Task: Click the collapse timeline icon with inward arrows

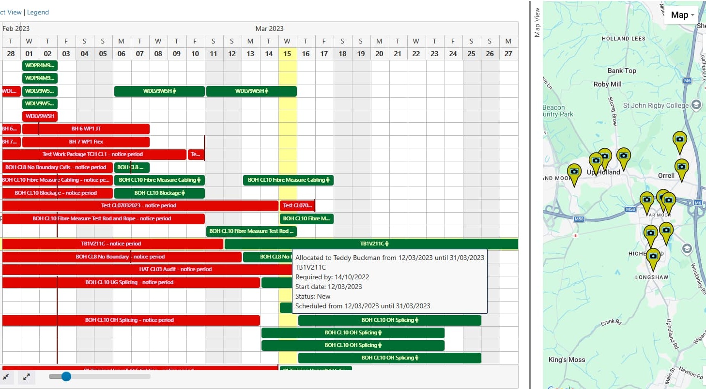Action: 7,377
